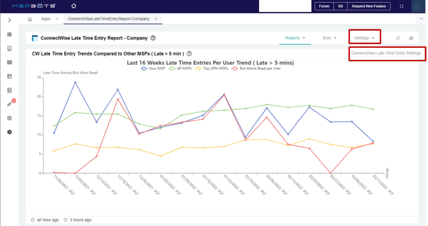Click the copy icon next to refresh
428x226 pixels.
click(x=411, y=38)
